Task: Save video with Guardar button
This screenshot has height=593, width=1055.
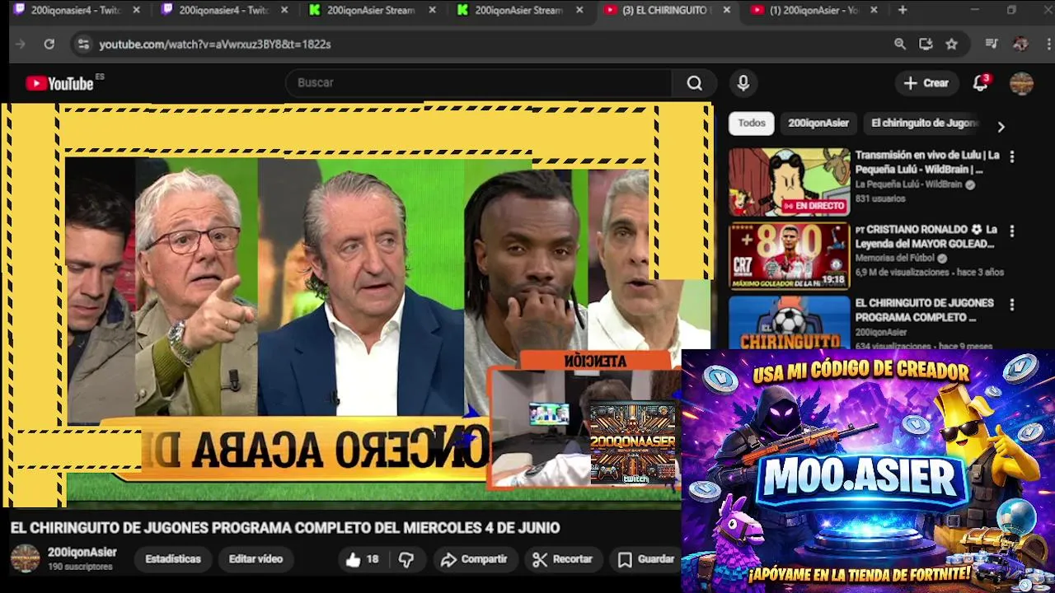Action: [x=647, y=559]
